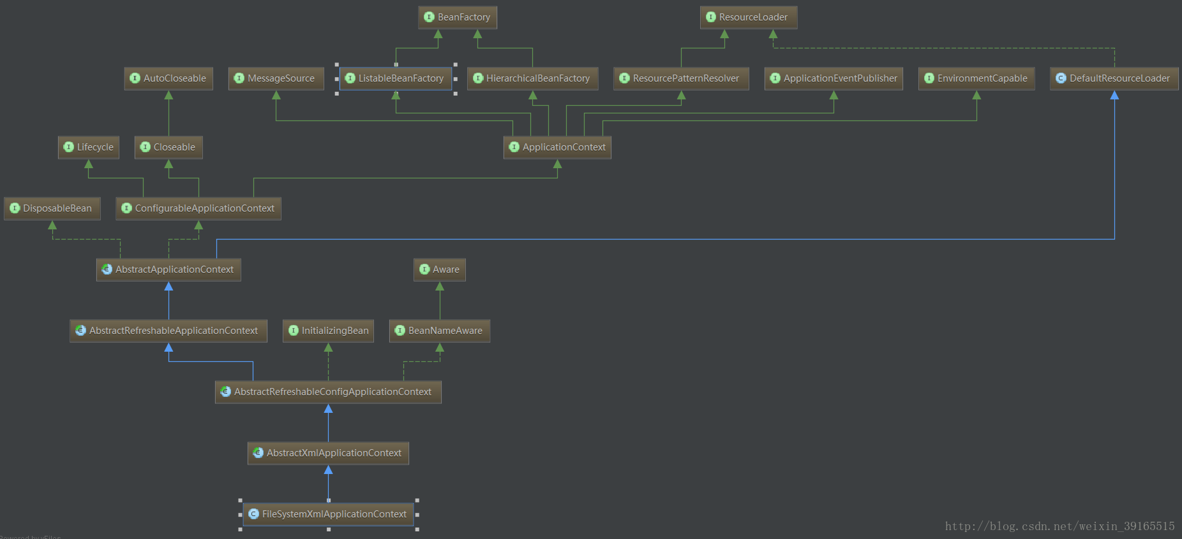The height and width of the screenshot is (539, 1182).
Task: Click the AbstractRefreshableApplicationContext node
Action: click(168, 331)
